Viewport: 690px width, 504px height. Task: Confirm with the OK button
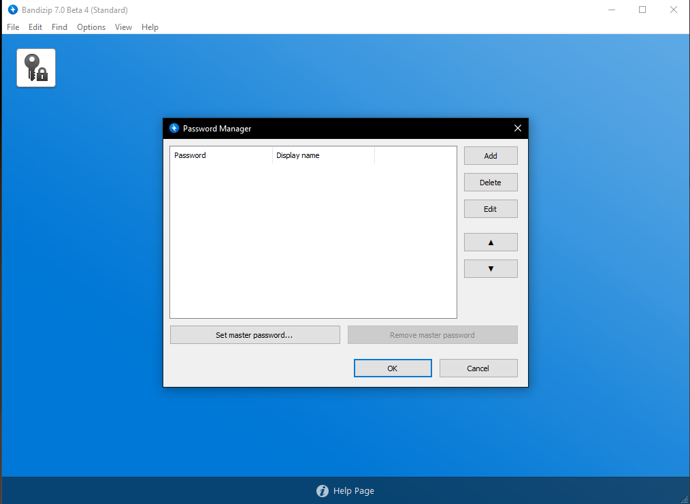(393, 368)
